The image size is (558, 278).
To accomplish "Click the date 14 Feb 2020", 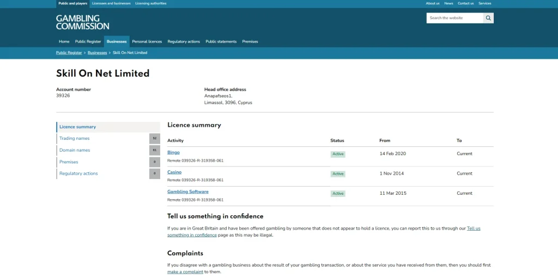I will pyautogui.click(x=392, y=154).
